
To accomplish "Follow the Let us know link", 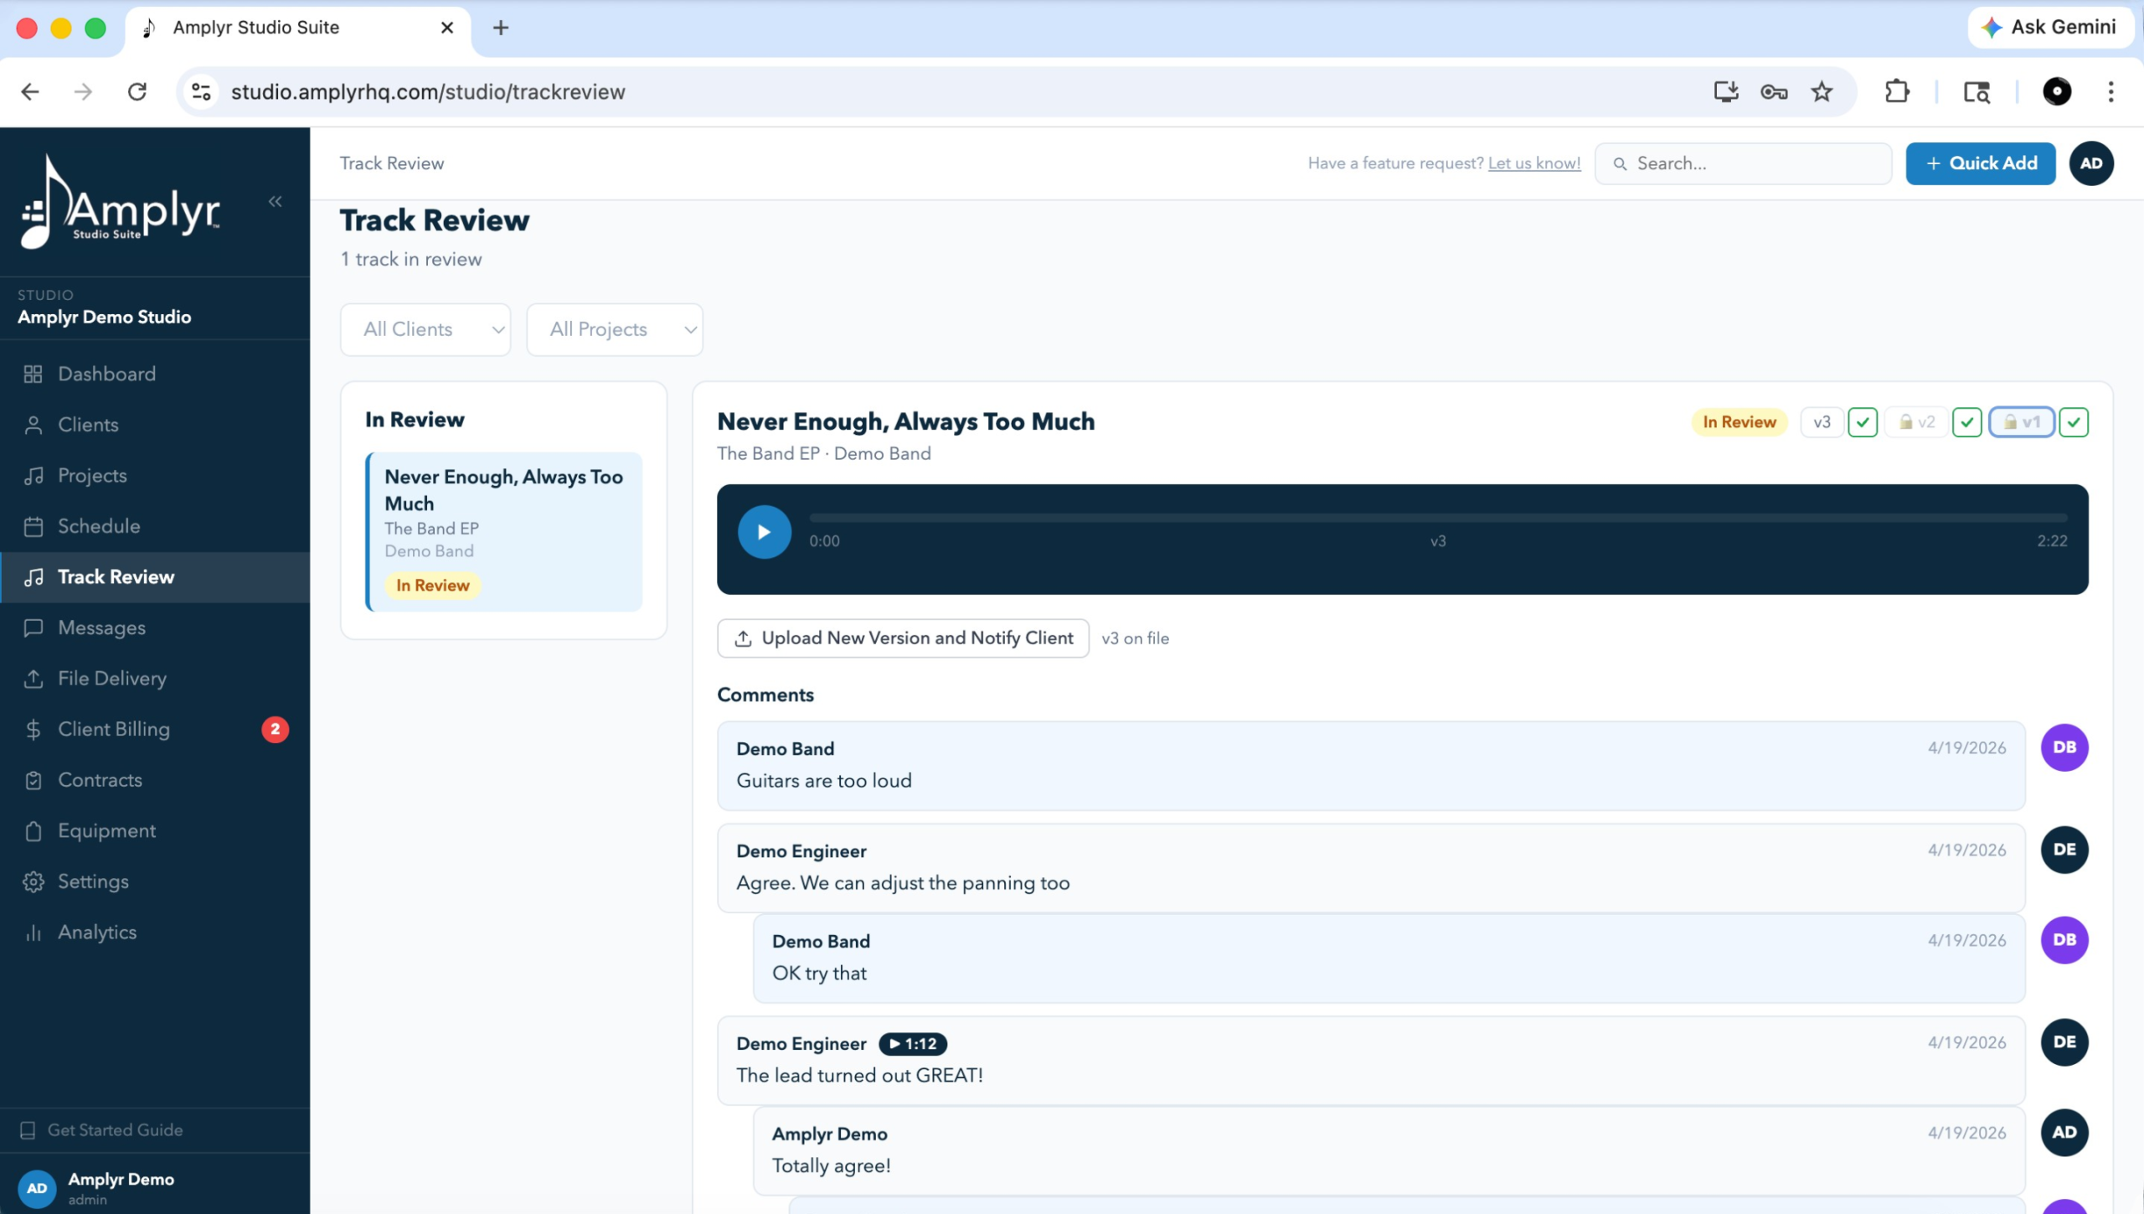I will [1533, 163].
